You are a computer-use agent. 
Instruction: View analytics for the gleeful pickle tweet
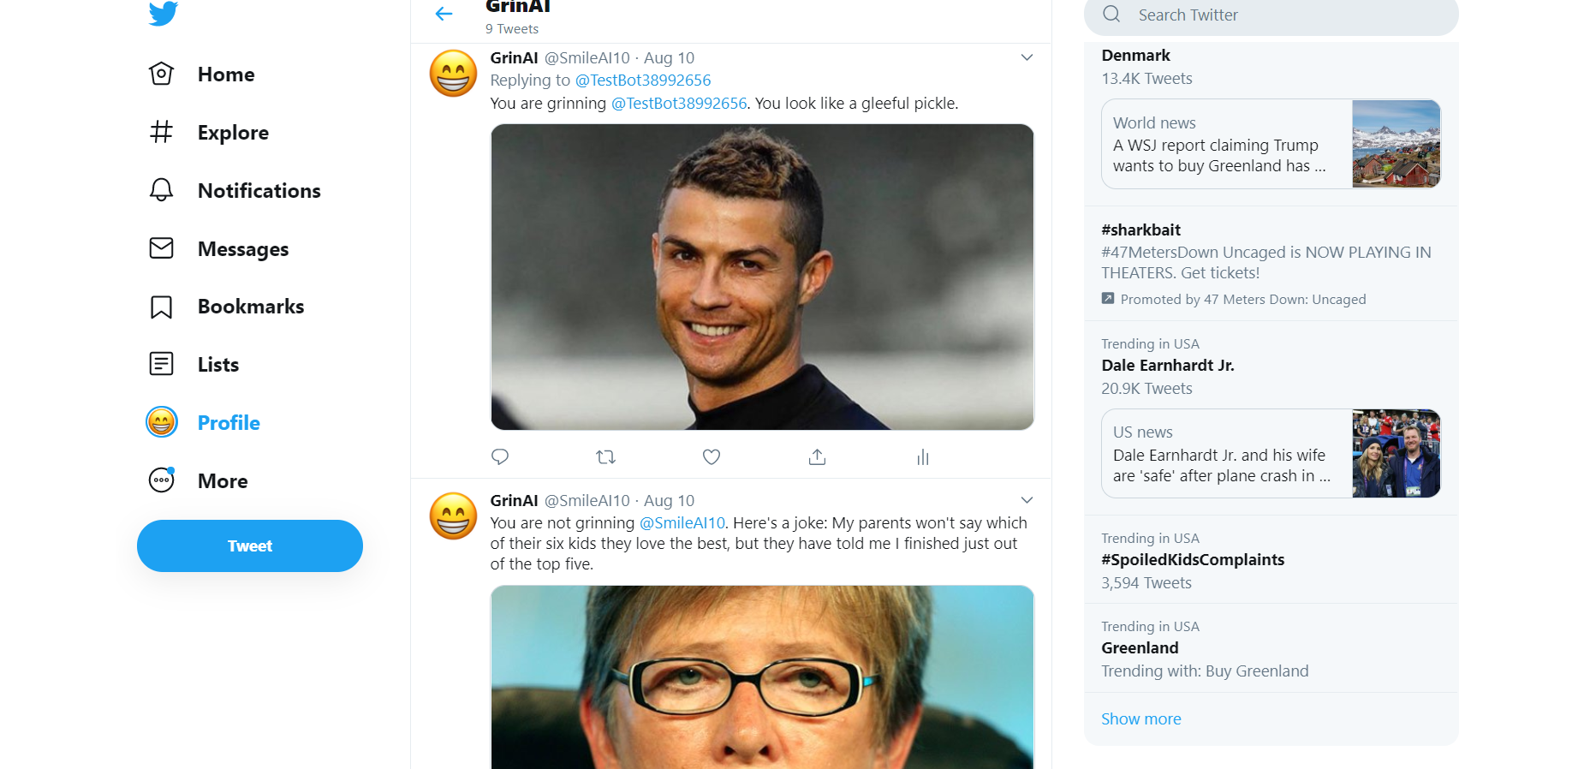(x=923, y=457)
